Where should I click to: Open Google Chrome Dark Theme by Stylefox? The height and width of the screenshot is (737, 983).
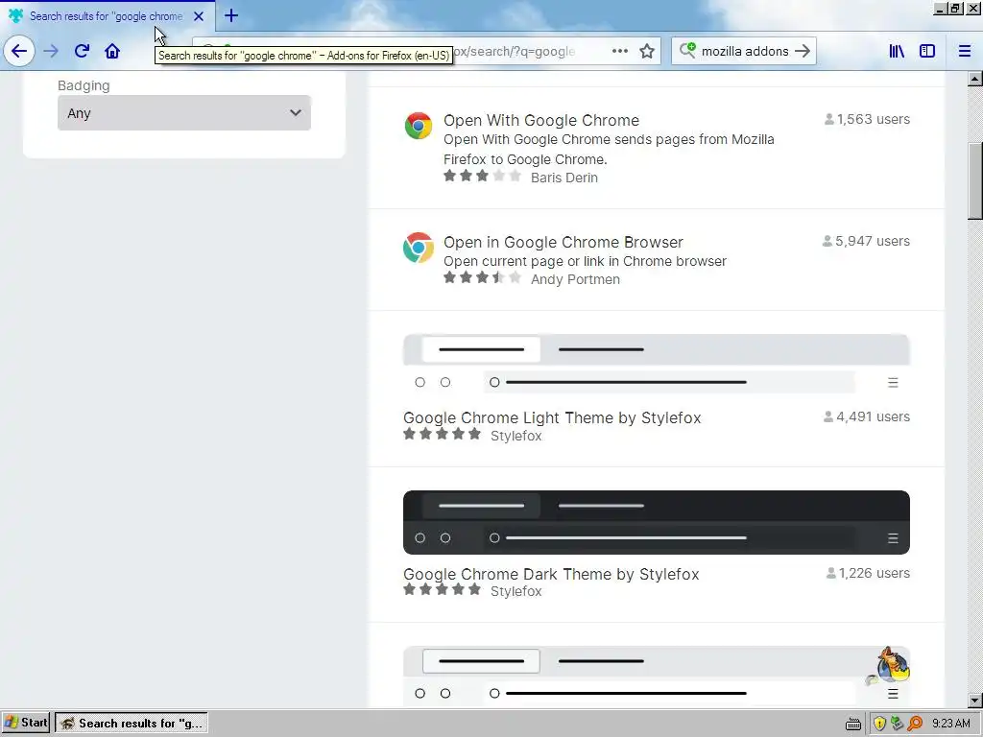pos(551,574)
